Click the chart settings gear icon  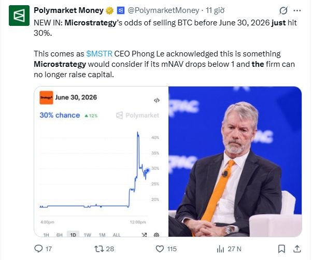coord(157,234)
